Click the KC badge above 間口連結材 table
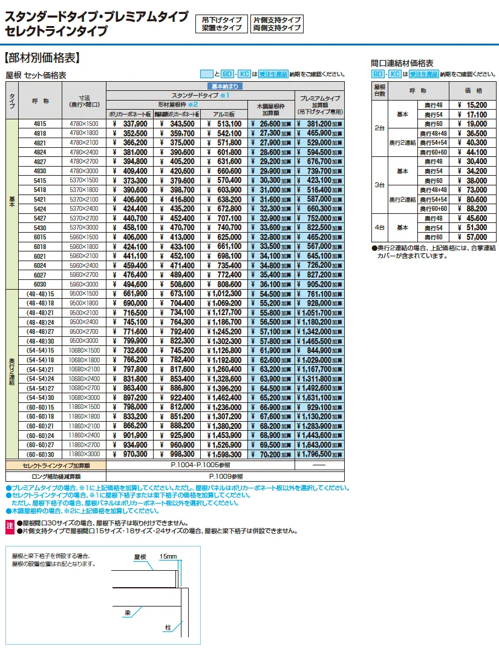The width and height of the screenshot is (499, 655). [395, 74]
